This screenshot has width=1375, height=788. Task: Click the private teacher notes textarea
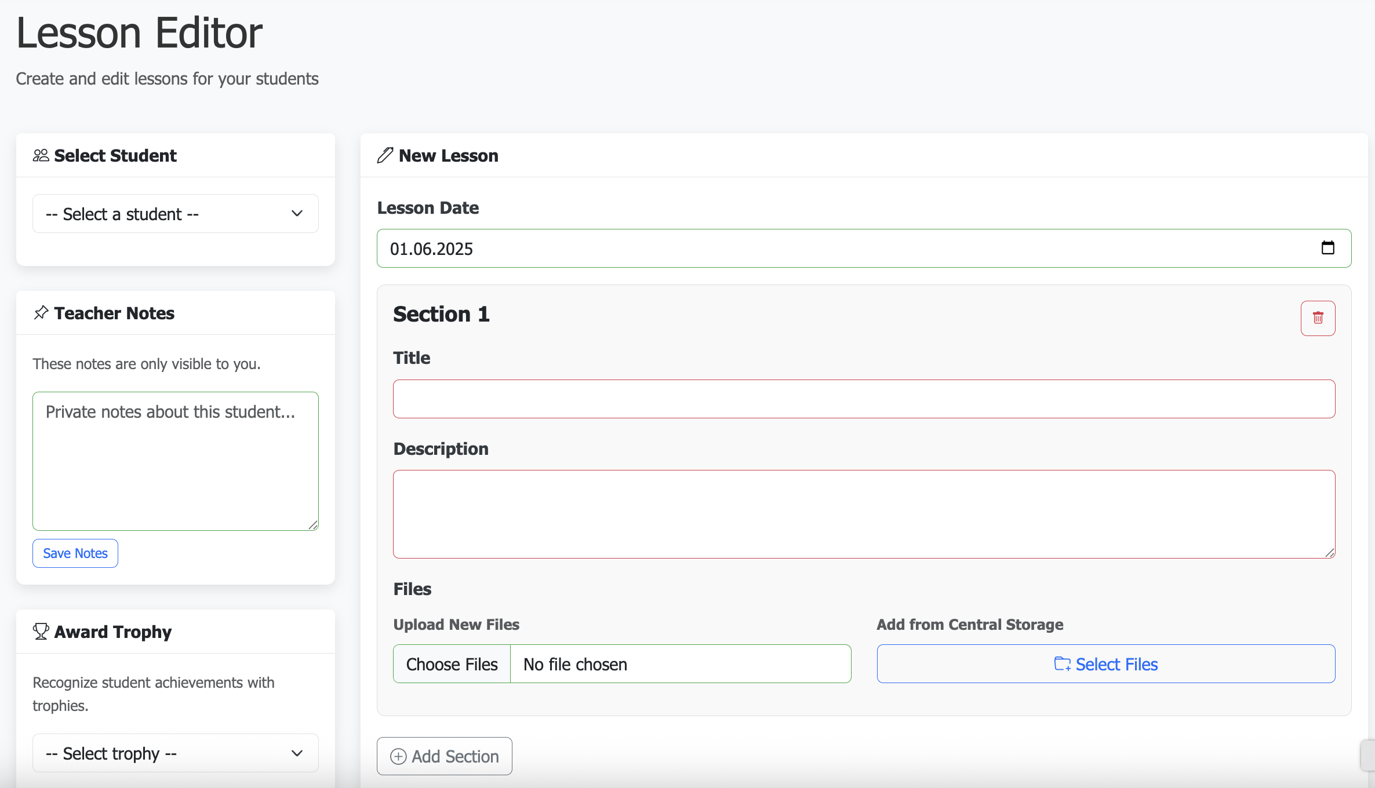tap(175, 461)
